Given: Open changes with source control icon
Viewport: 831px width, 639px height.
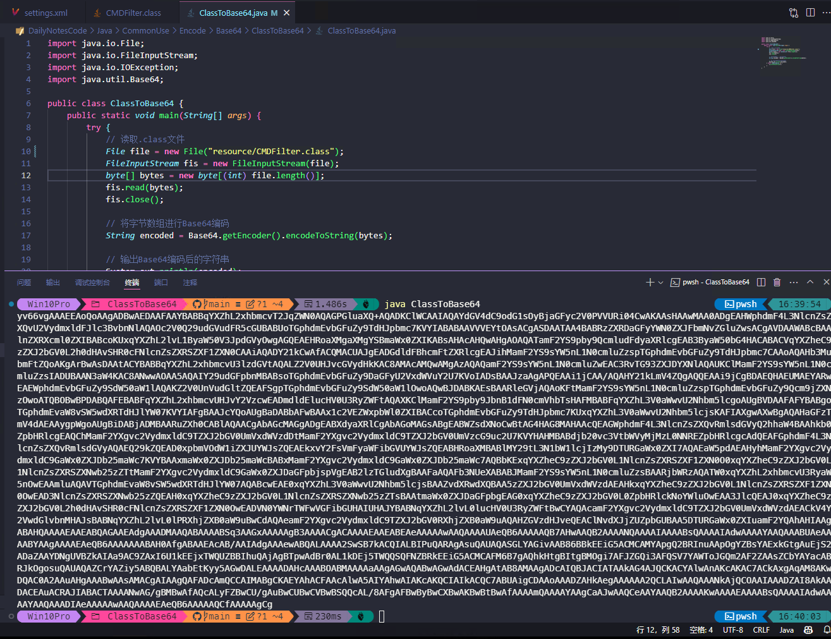Looking at the screenshot, I should (794, 13).
